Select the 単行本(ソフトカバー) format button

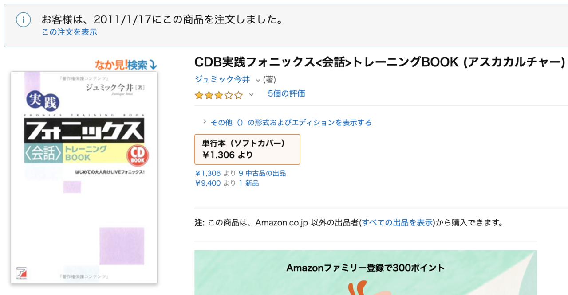[247, 149]
